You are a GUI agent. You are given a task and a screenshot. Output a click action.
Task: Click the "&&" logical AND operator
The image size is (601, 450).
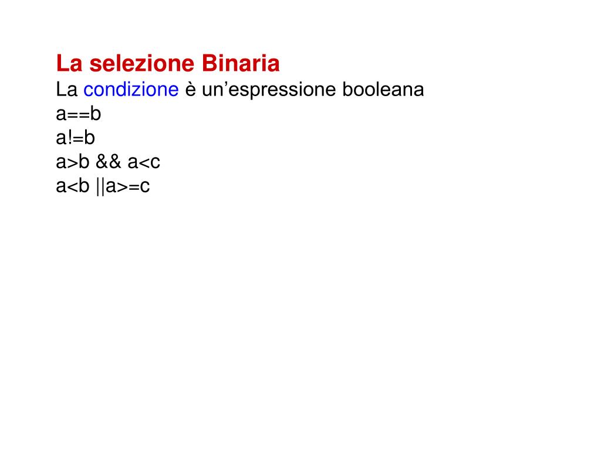[109, 162]
